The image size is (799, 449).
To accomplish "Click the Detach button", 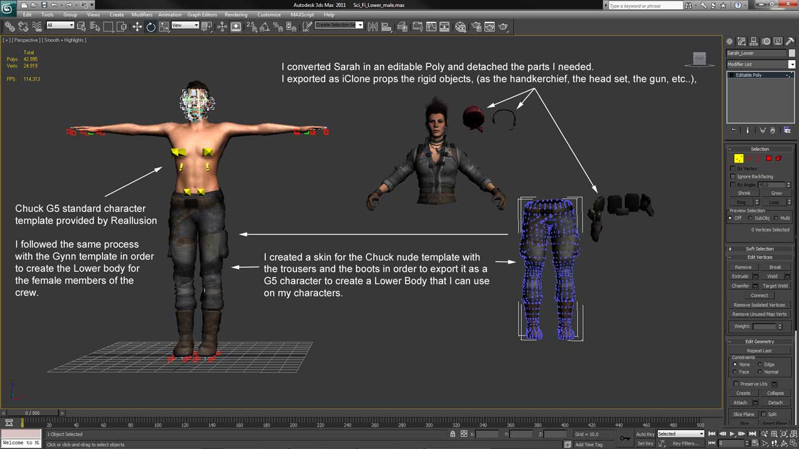I will 775,403.
